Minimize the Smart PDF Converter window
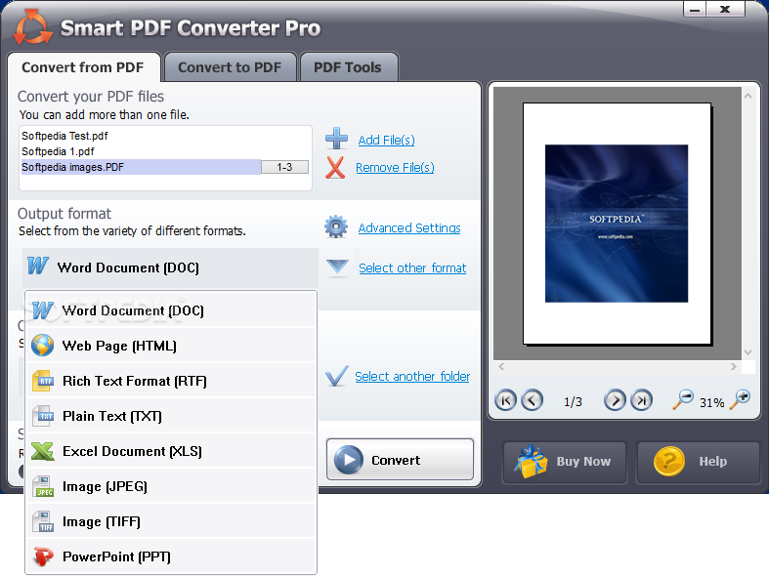The width and height of the screenshot is (769, 576). point(695,9)
